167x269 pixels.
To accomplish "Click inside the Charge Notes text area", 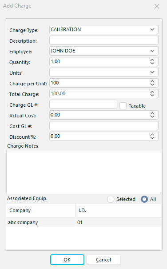I will [83, 172].
